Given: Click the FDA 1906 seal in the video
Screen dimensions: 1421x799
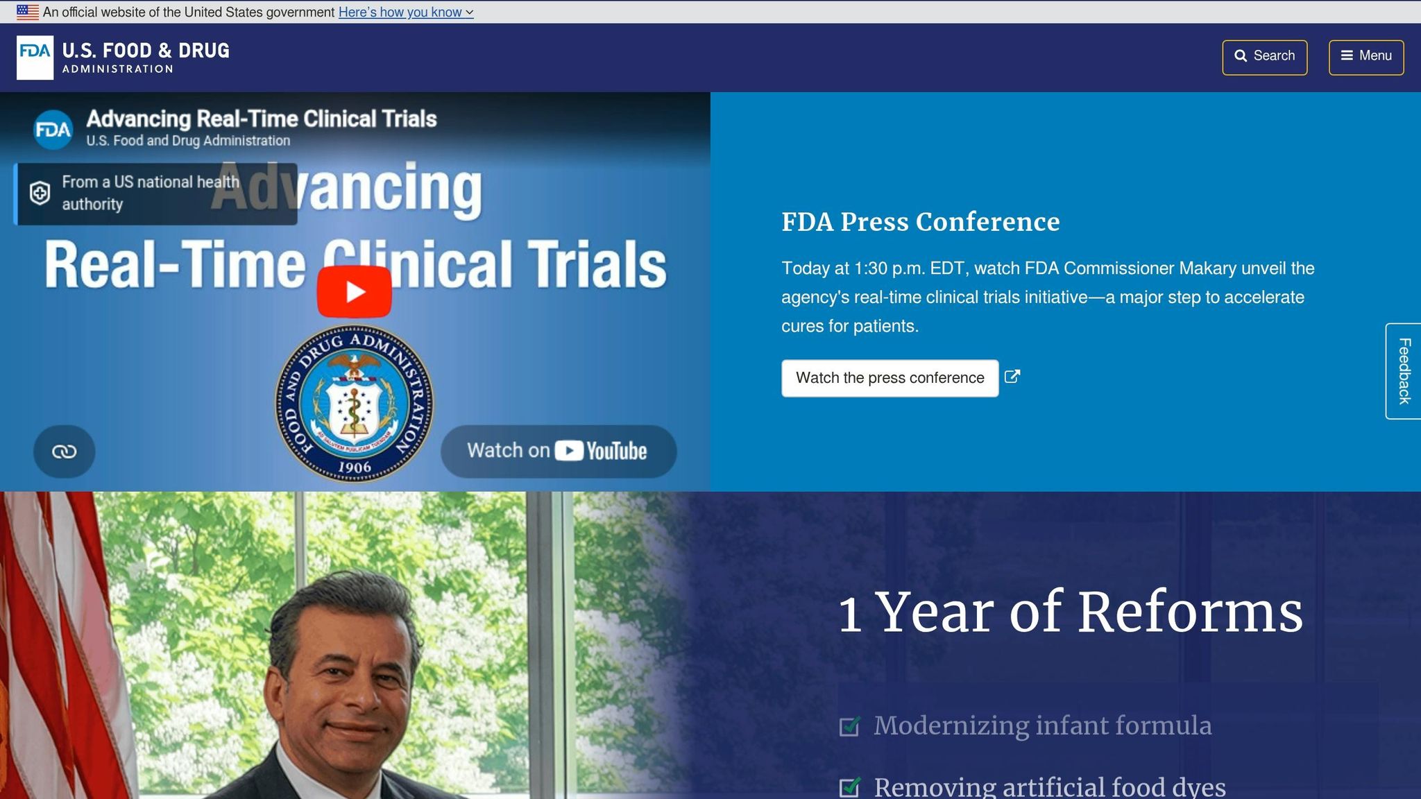Looking at the screenshot, I should pos(354,403).
